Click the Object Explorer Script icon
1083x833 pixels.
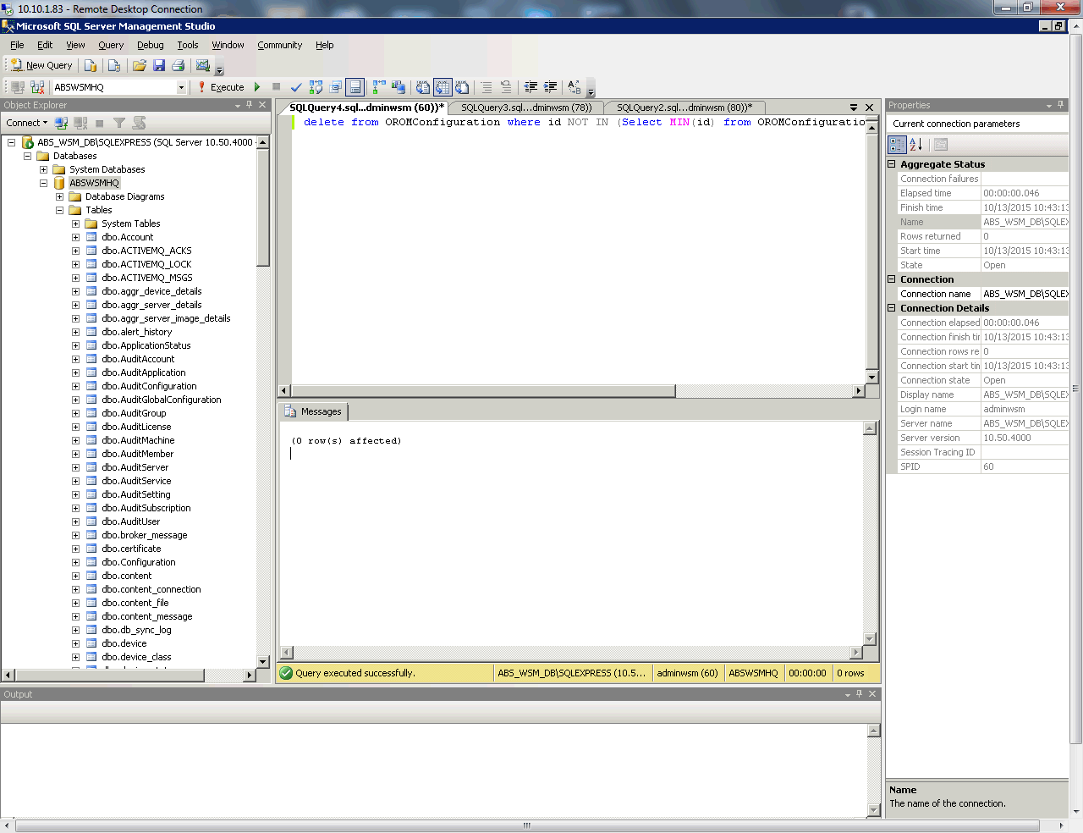coord(140,123)
